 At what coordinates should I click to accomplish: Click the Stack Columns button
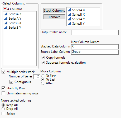(x=54, y=11)
